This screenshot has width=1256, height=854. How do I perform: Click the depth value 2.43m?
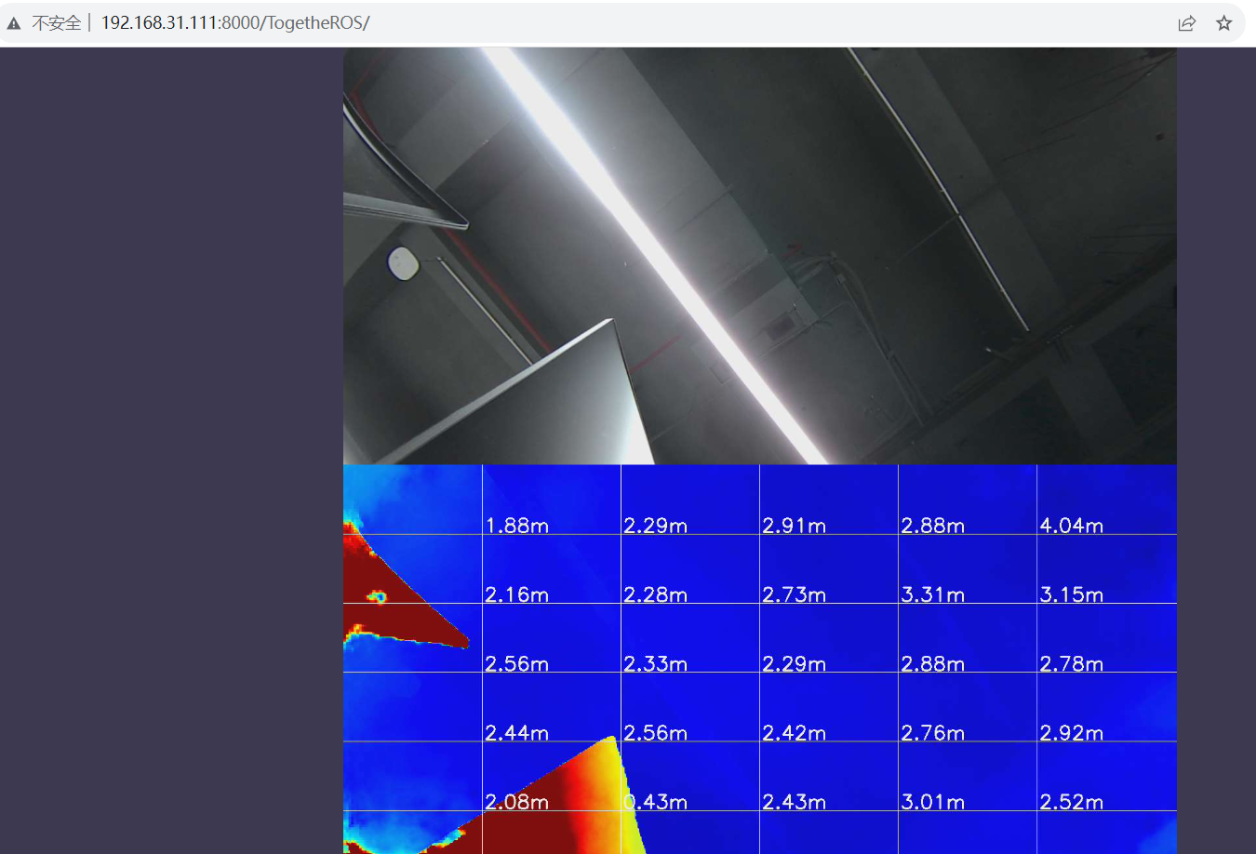(x=795, y=802)
